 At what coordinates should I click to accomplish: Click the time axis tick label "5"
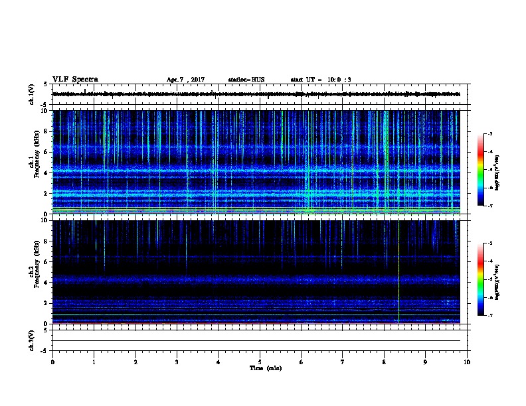[x=260, y=362]
